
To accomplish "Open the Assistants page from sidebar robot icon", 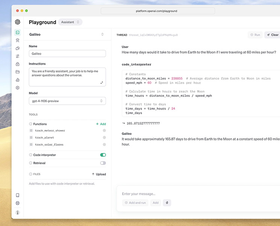I will tap(17, 40).
